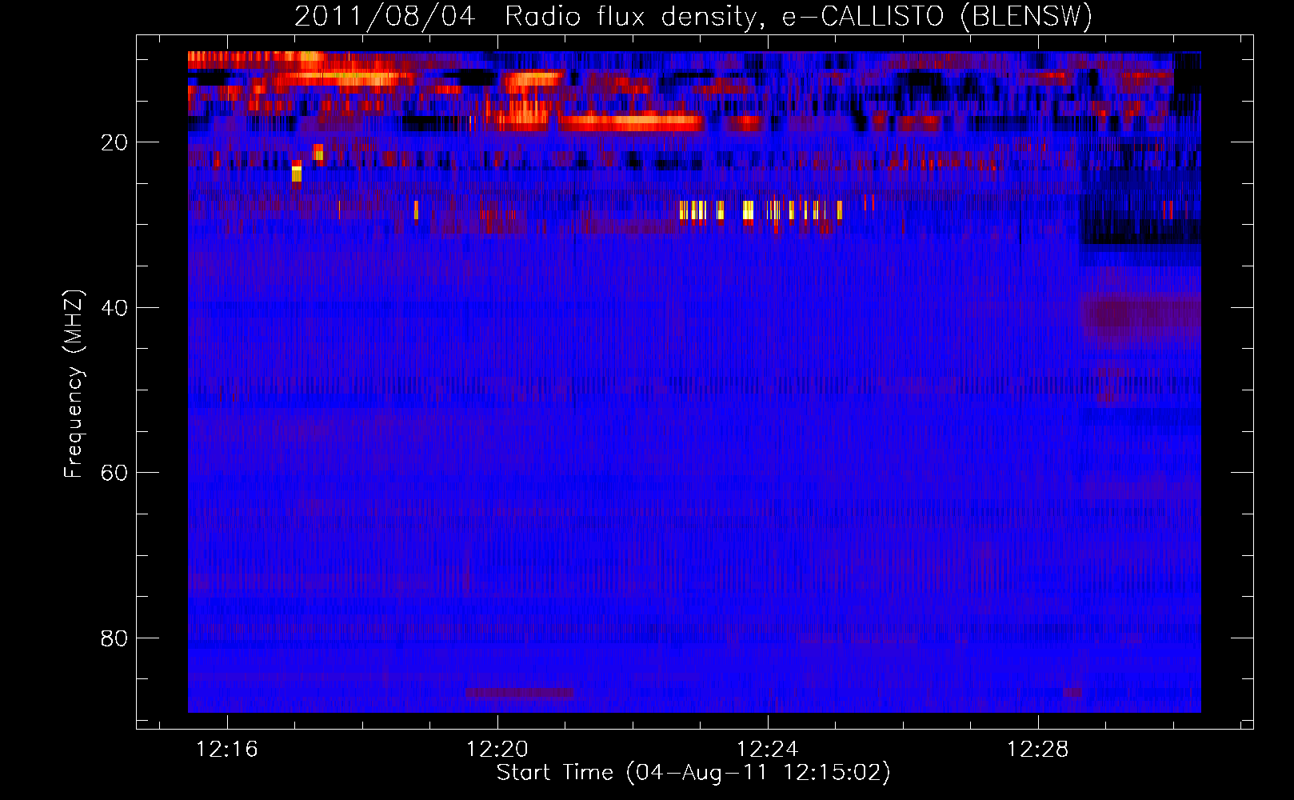
Task: Click the 12:28 time tick label
Action: point(1037,749)
